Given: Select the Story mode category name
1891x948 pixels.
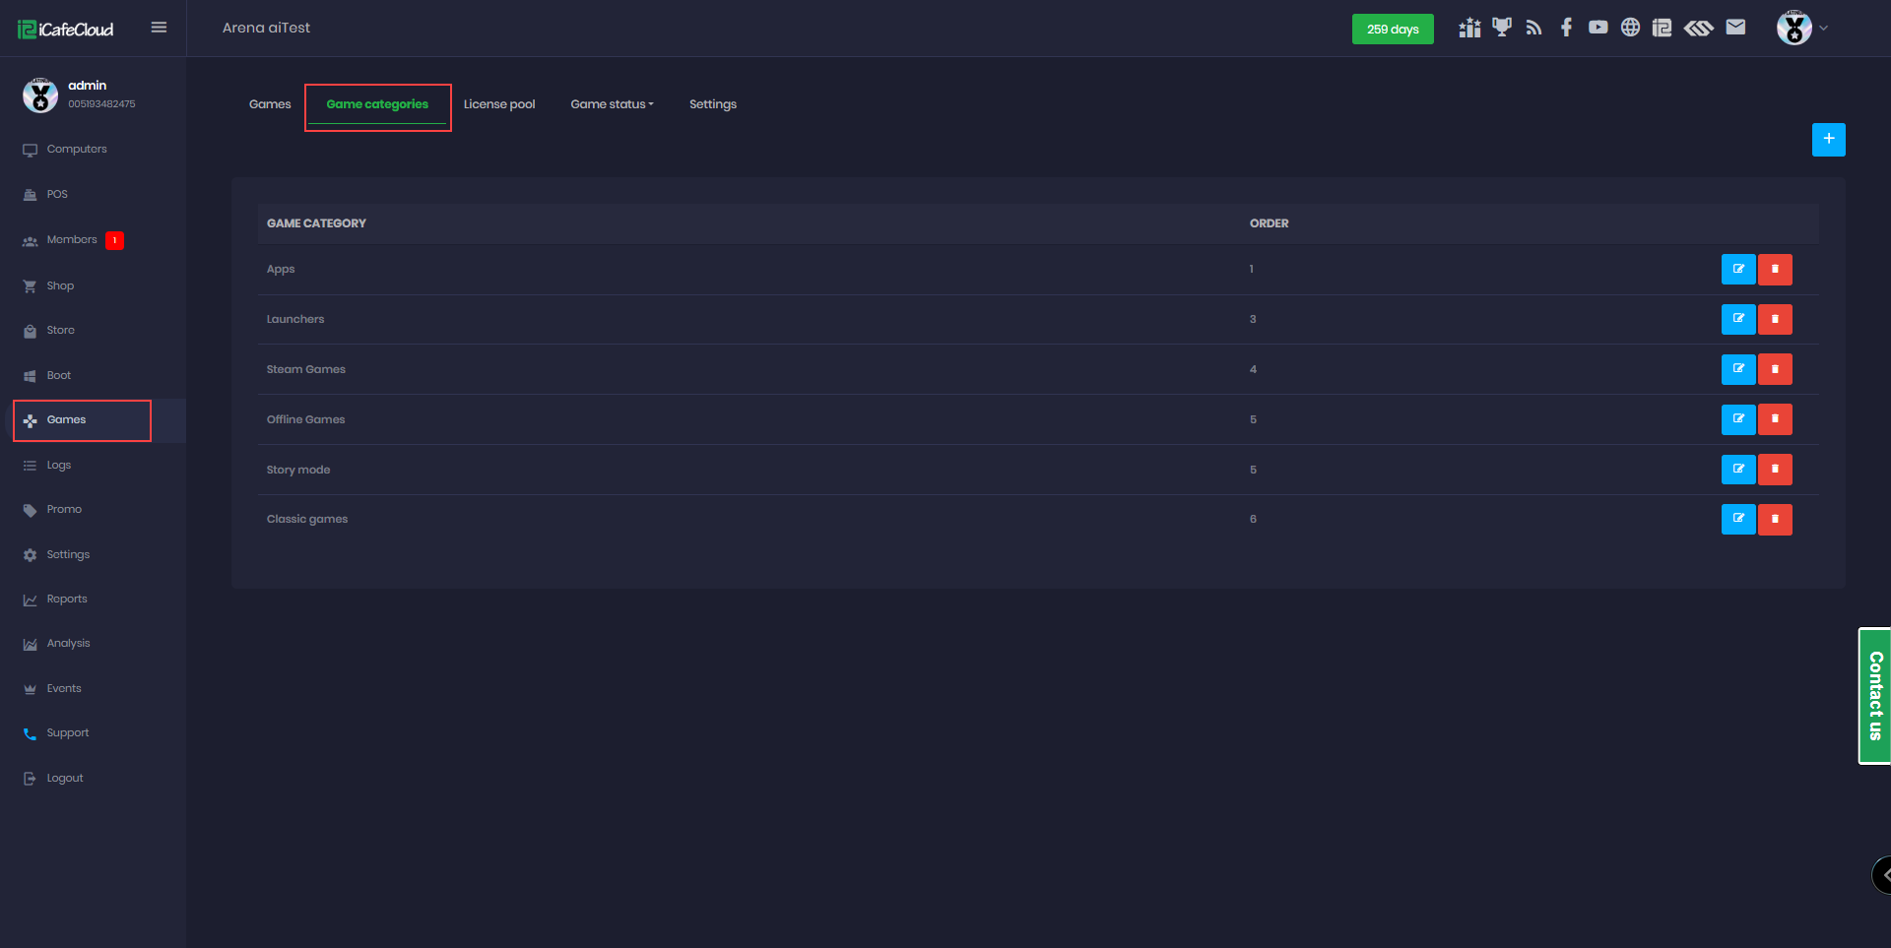Looking at the screenshot, I should 298,470.
